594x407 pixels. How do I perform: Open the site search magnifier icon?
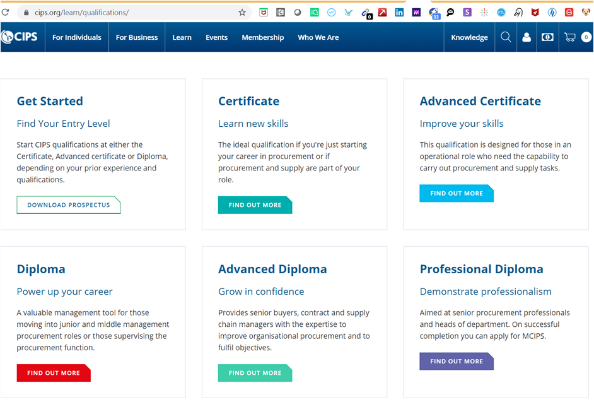[506, 37]
